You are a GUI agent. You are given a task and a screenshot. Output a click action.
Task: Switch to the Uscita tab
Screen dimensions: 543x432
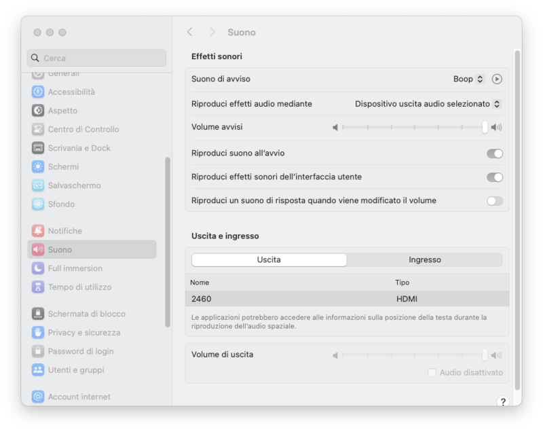click(269, 260)
